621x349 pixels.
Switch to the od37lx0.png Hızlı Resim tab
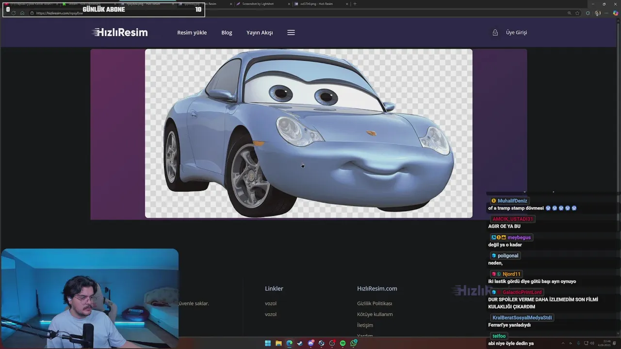point(320,4)
